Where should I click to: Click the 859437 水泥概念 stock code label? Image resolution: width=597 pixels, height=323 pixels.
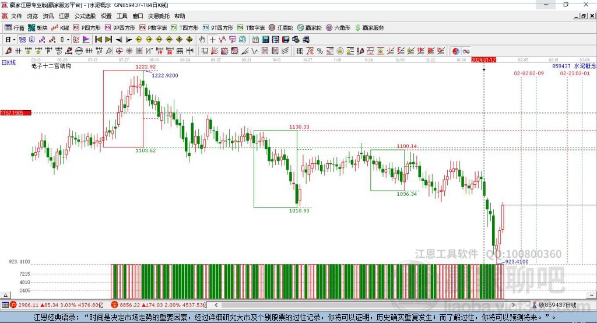click(x=574, y=66)
